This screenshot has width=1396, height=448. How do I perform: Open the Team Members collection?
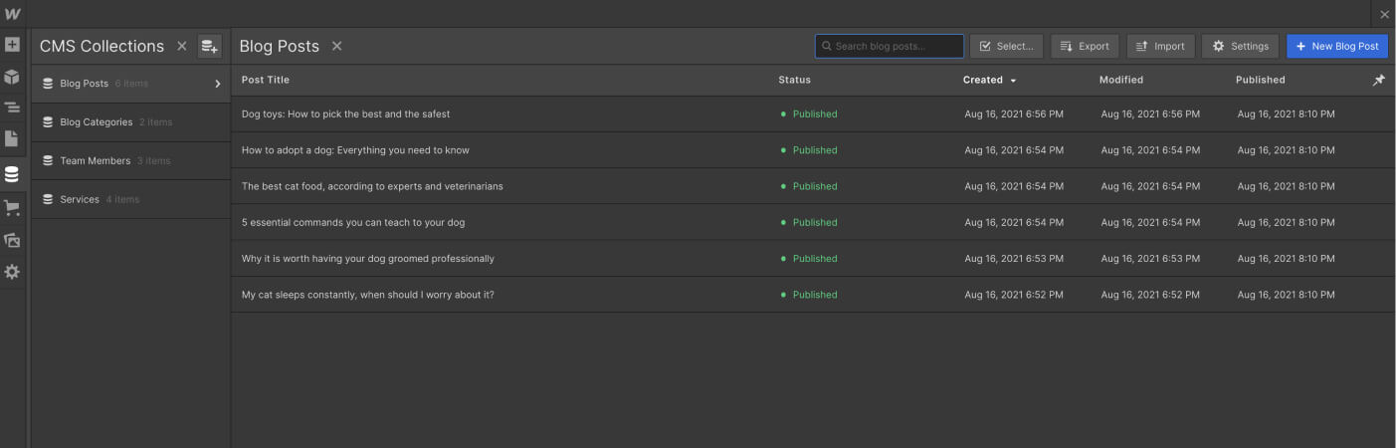pos(131,160)
